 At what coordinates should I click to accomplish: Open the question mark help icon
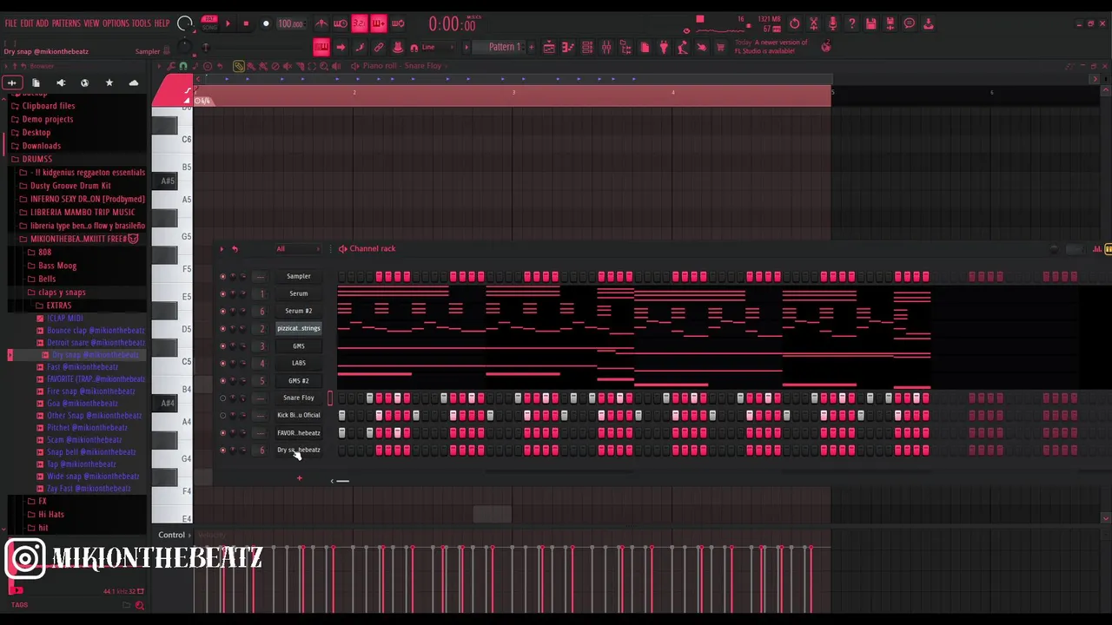851,23
